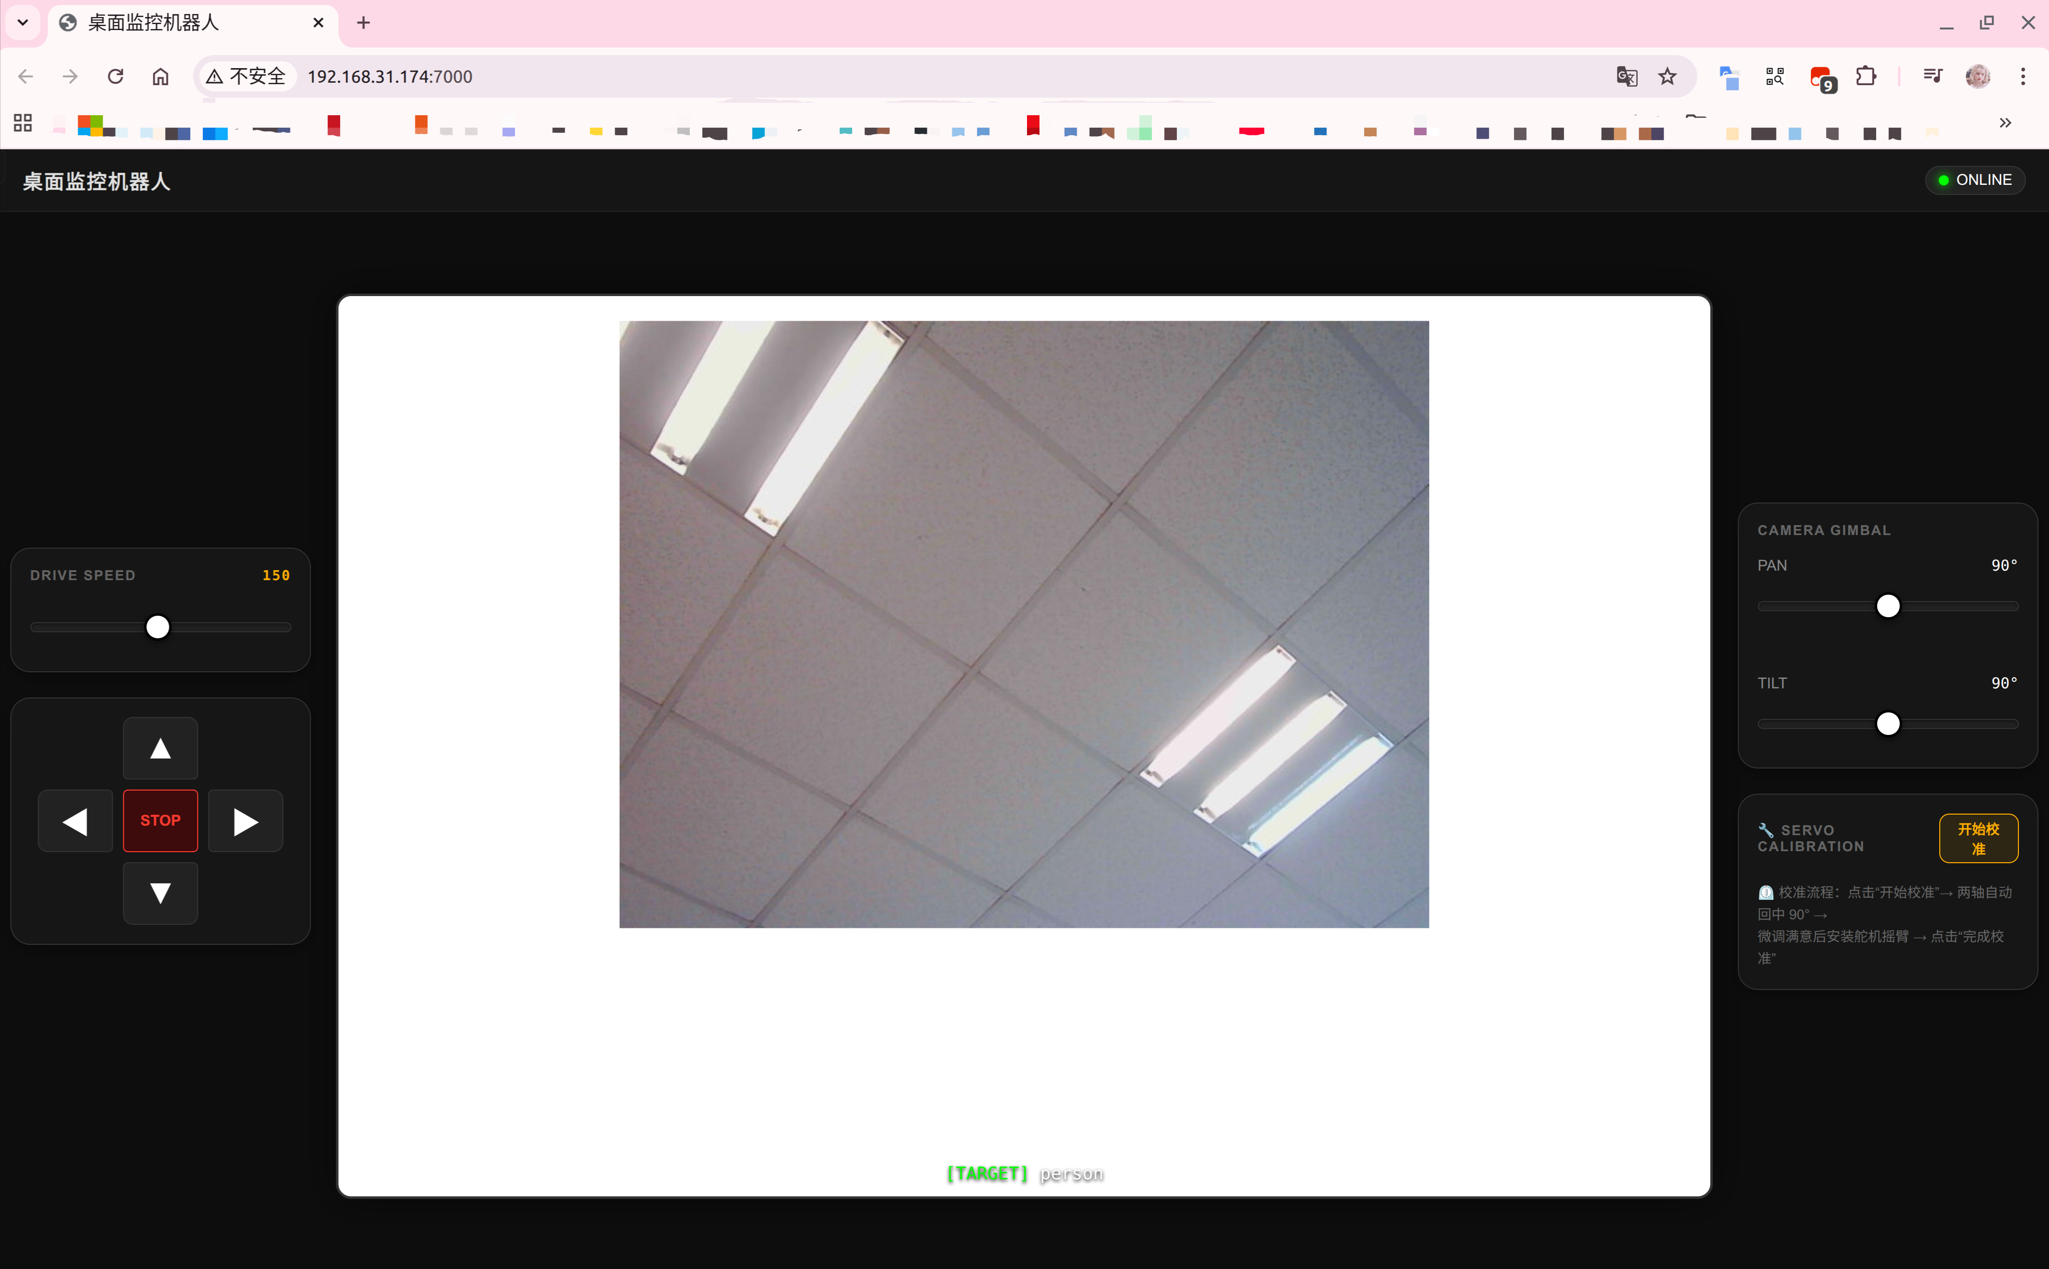Click the reverse down-arrow drive button
Viewport: 2049px width, 1269px height.
click(x=160, y=893)
